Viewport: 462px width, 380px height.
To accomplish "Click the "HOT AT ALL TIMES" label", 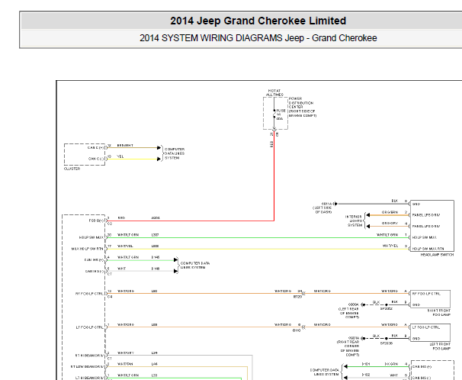I will 274,92.
